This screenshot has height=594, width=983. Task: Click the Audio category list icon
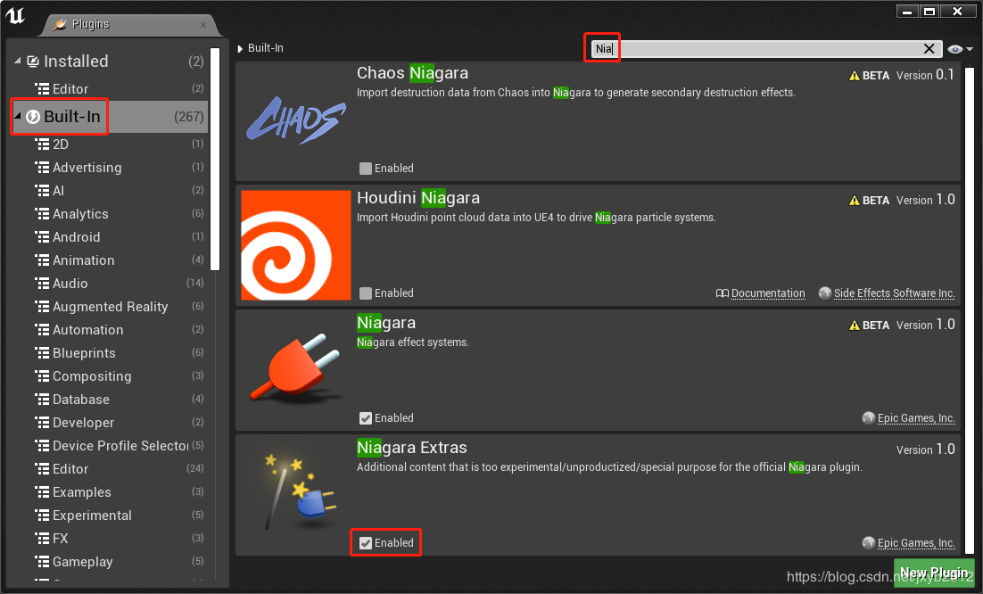[42, 284]
